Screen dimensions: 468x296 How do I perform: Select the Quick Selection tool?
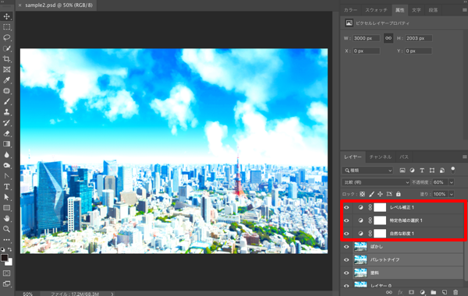coord(6,48)
